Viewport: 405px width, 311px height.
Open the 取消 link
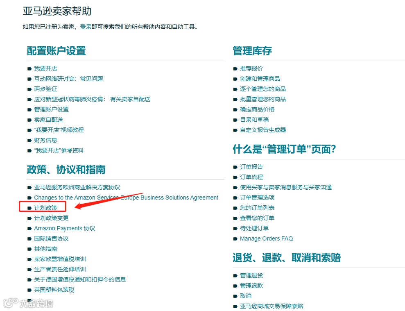click(x=246, y=296)
